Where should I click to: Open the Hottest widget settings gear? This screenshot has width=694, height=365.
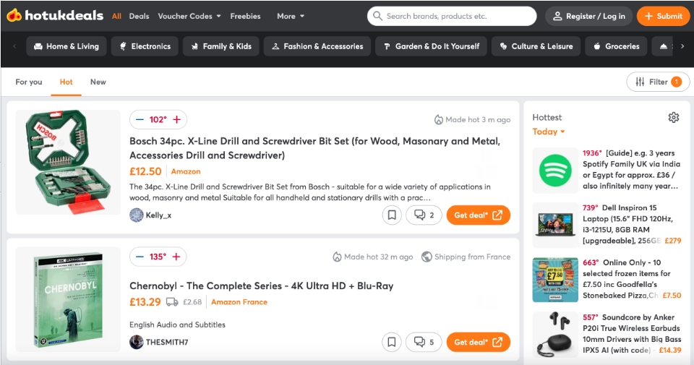674,117
